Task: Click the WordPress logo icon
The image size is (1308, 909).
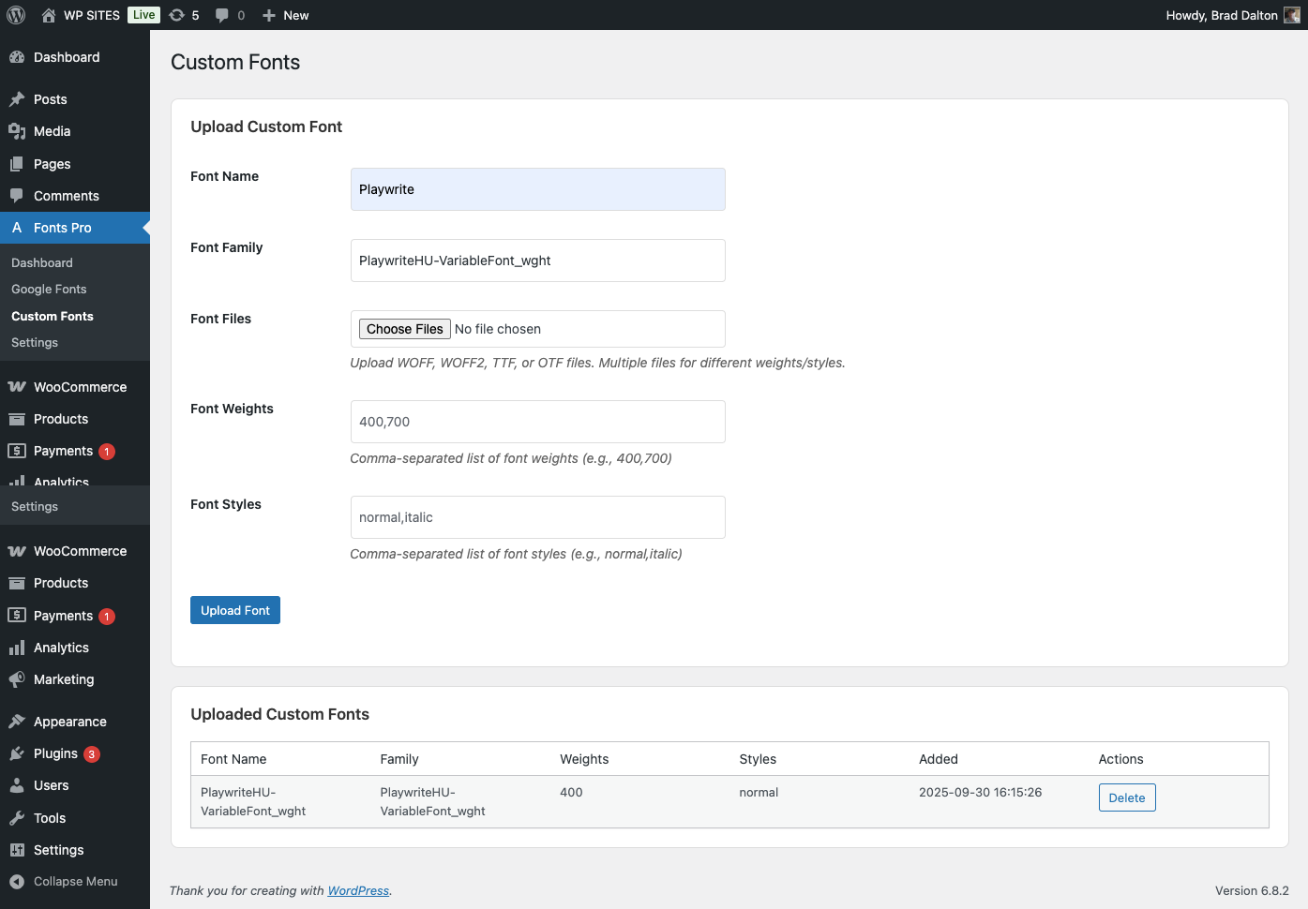Action: tap(16, 15)
